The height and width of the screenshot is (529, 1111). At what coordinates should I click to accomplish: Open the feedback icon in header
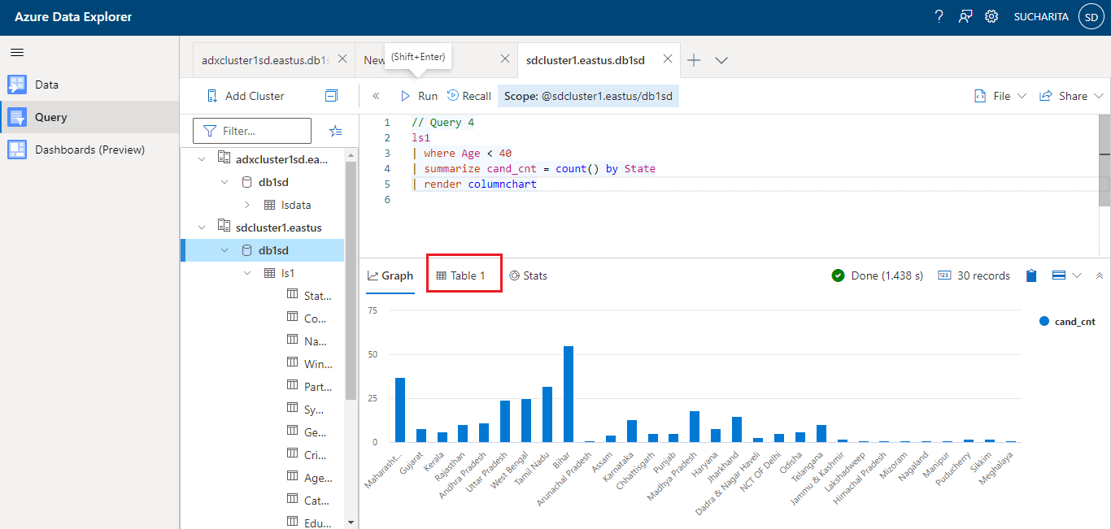coord(965,16)
